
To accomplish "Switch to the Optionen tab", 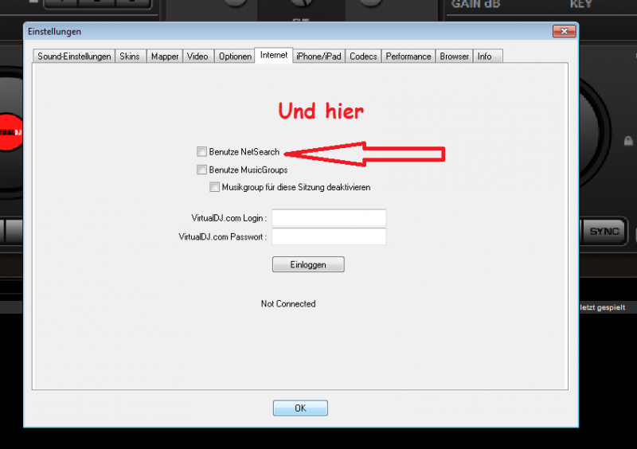I will 235,56.
